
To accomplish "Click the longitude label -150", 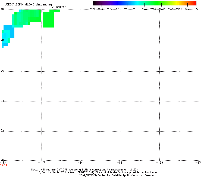I will tap(3, 163).
